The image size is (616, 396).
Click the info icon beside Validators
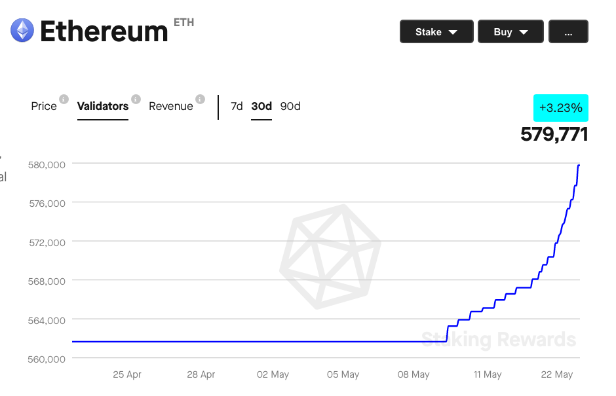click(x=136, y=99)
